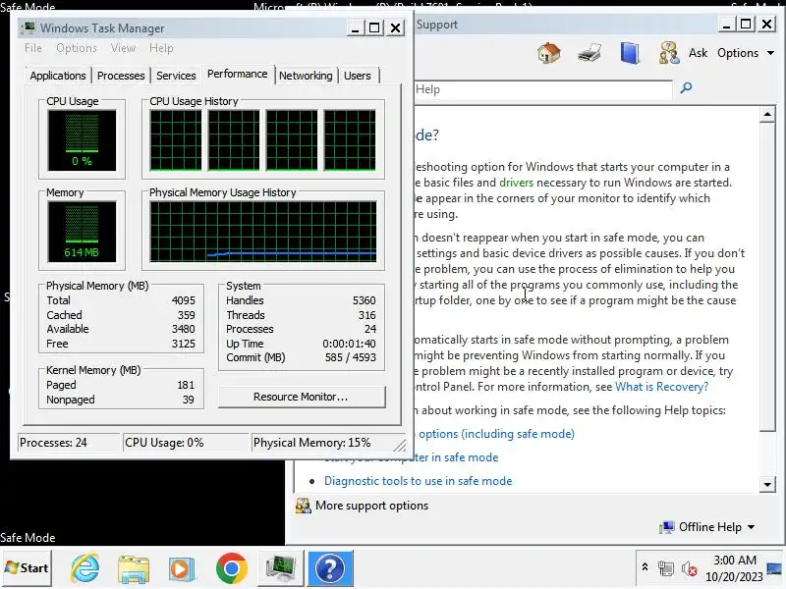Open the Options menu in Task Manager
Screen dimensions: 786x589
pyautogui.click(x=77, y=48)
